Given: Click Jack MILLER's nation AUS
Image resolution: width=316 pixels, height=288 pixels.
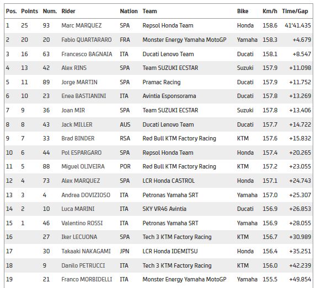Looking at the screenshot, I should (x=125, y=124).
